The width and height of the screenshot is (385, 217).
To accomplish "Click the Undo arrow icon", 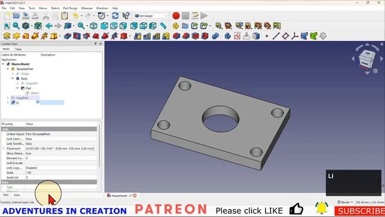I will [75, 16].
